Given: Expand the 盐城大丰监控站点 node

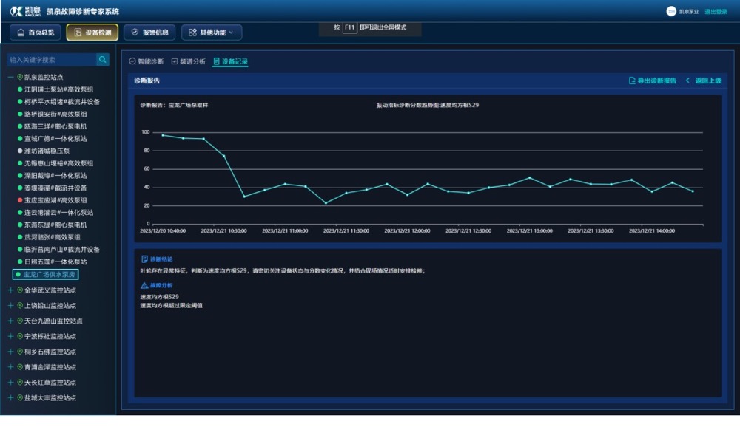Looking at the screenshot, I should click(10, 398).
